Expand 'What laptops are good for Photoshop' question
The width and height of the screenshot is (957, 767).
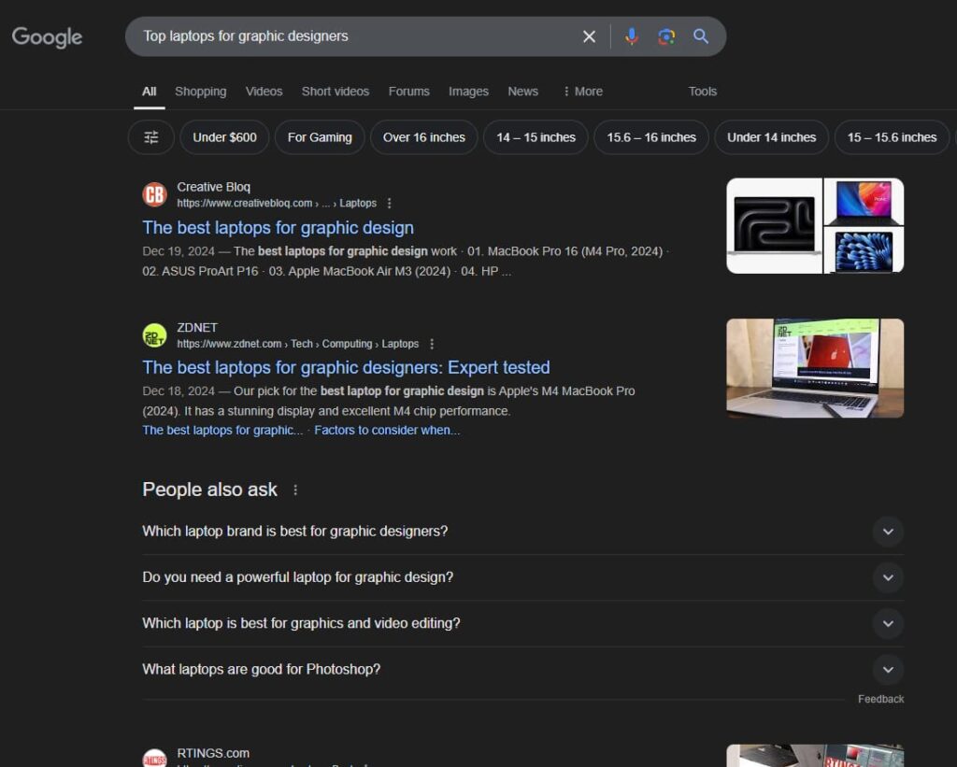523,669
